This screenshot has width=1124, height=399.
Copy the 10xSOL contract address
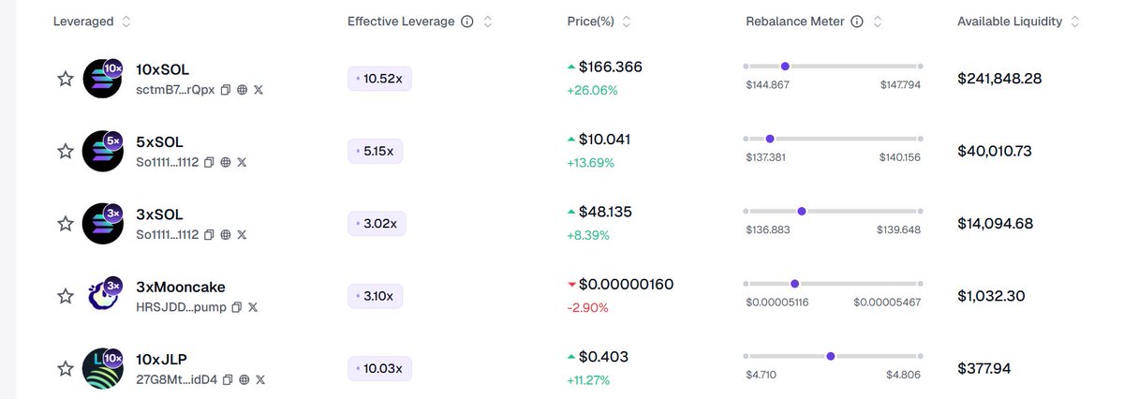(226, 90)
